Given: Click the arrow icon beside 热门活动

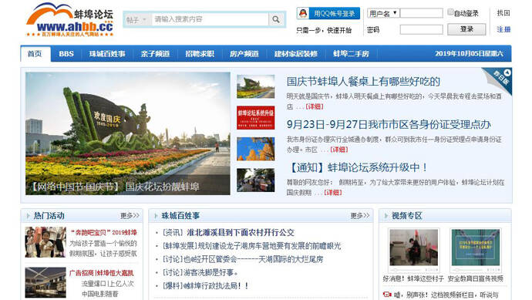Looking at the screenshot, I should pyautogui.click(x=28, y=215).
